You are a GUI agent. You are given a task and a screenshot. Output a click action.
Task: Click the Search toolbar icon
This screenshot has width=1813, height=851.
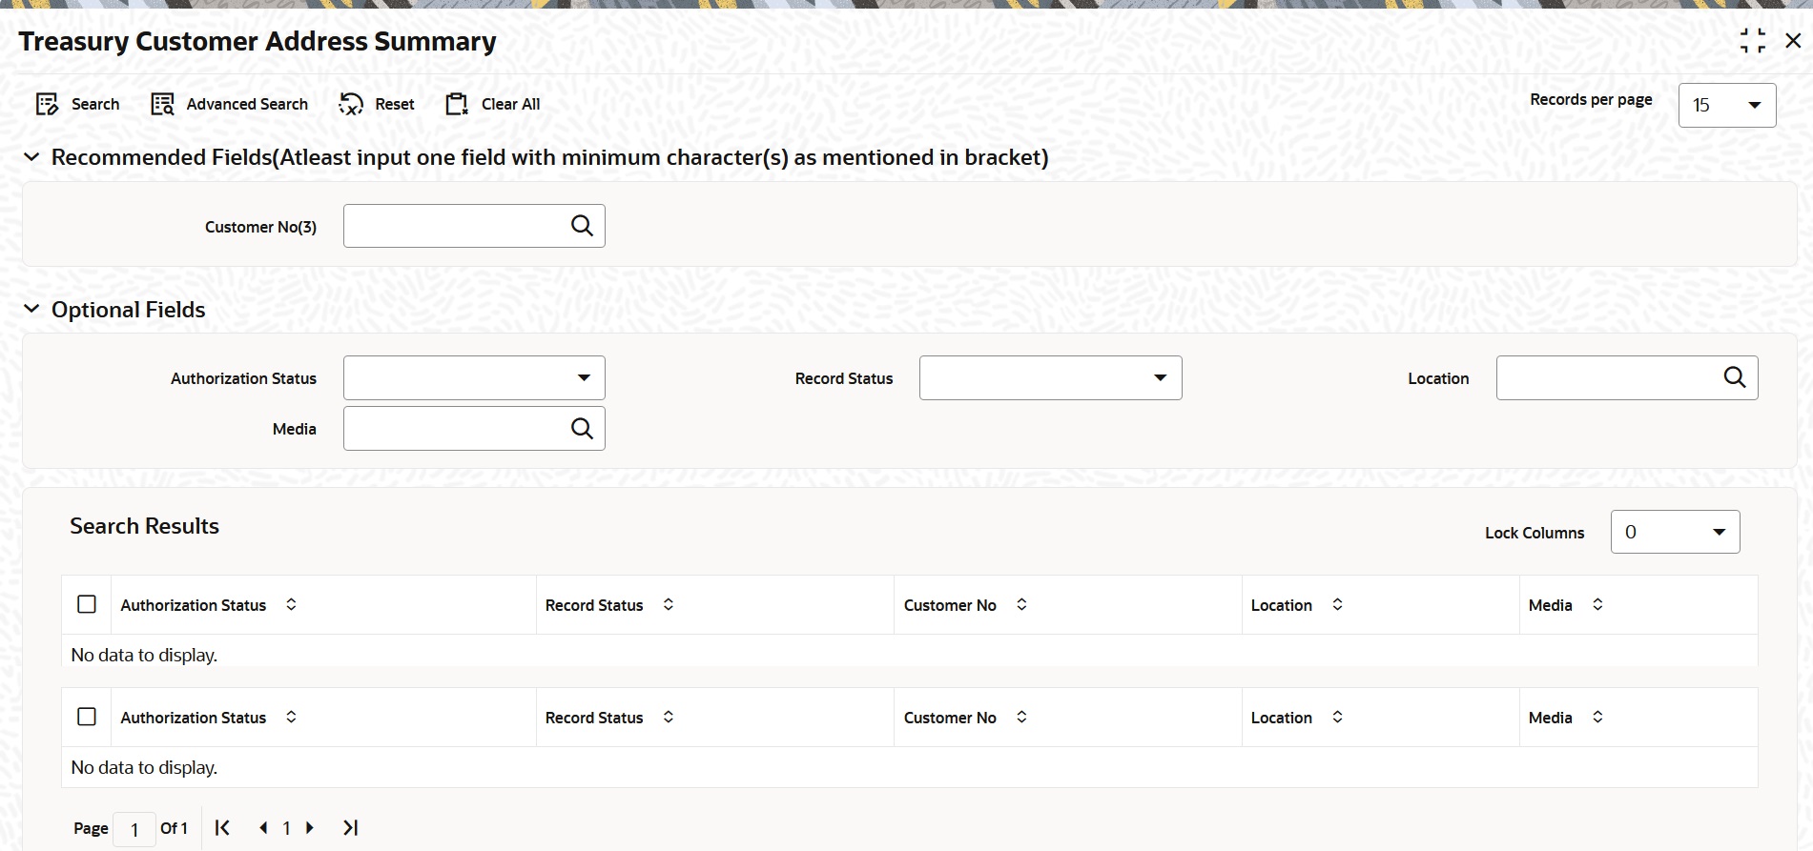(48, 104)
